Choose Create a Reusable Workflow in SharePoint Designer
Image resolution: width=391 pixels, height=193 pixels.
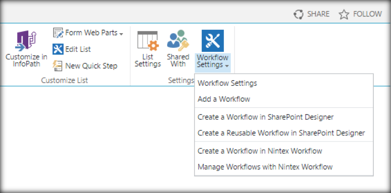point(281,133)
